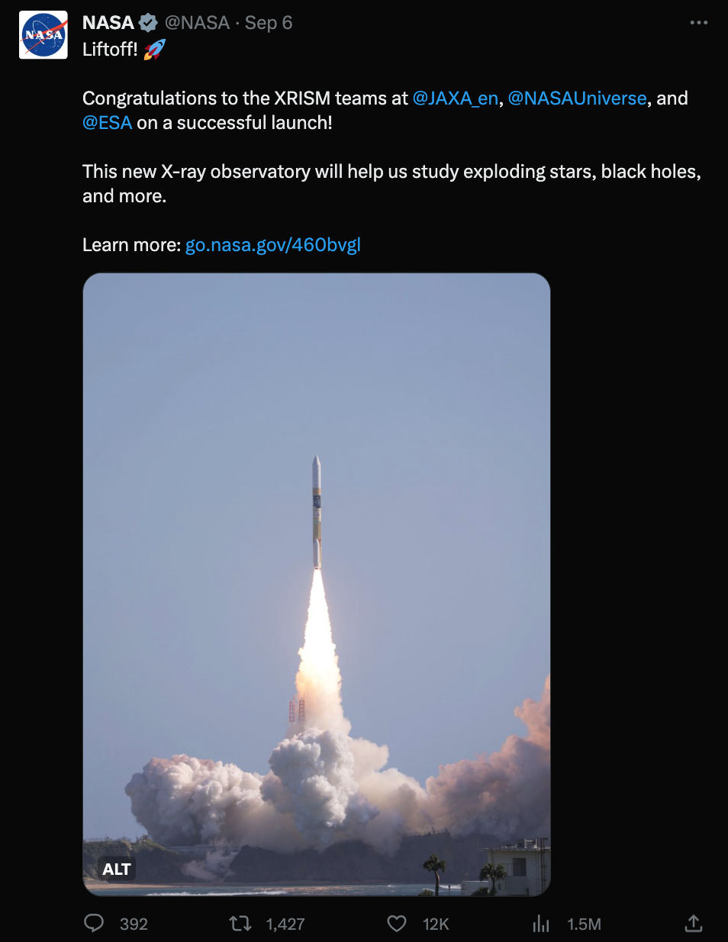Click the reply speech bubble icon
The image size is (728, 942).
[94, 924]
